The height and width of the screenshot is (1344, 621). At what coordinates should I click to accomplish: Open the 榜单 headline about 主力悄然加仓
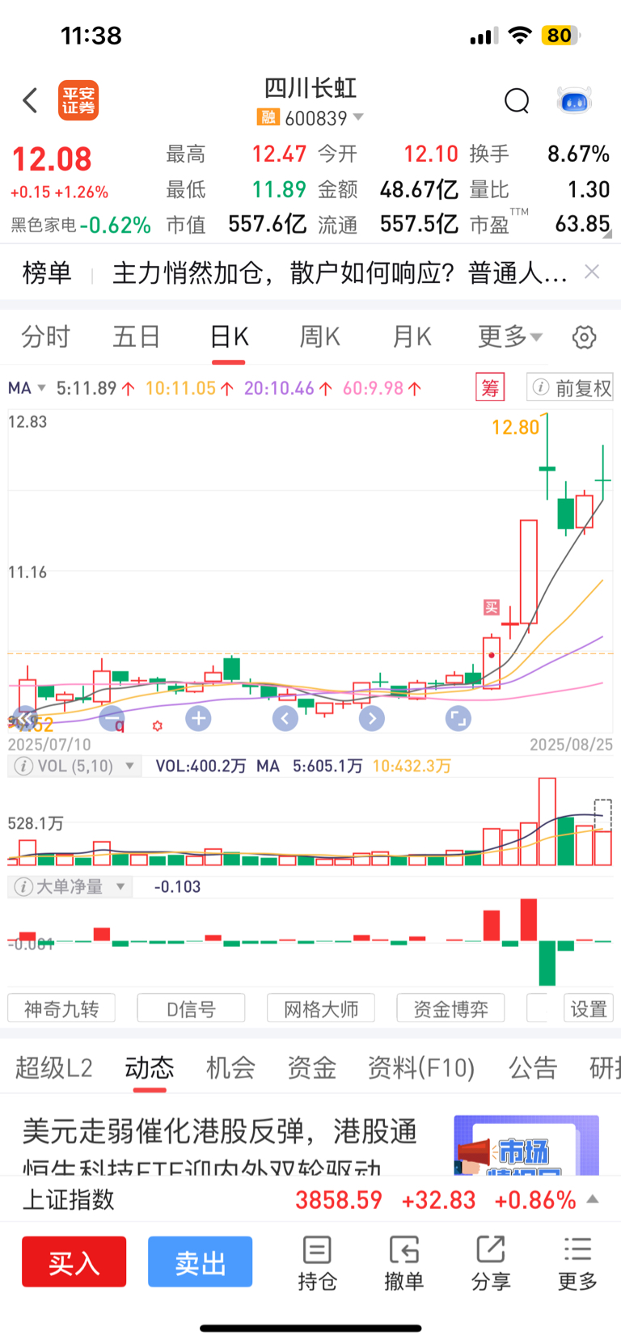coord(340,273)
